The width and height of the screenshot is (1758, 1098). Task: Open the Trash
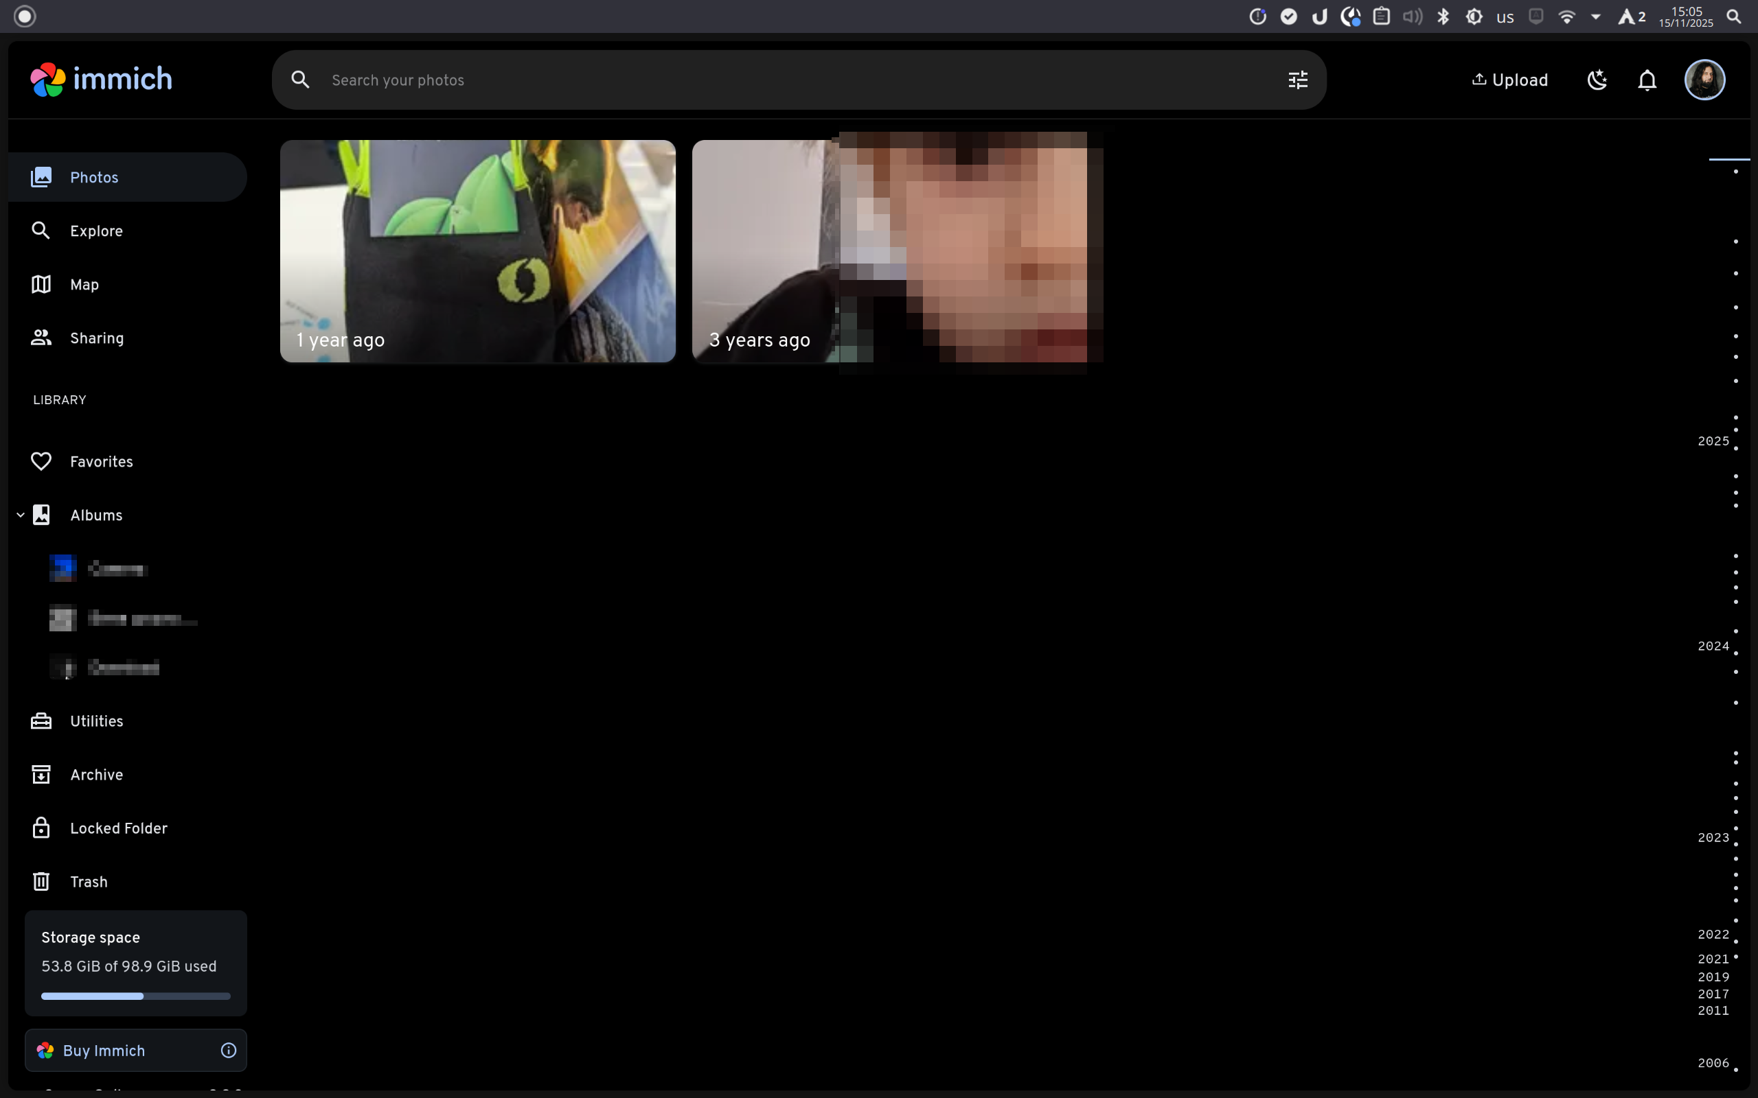tap(88, 882)
